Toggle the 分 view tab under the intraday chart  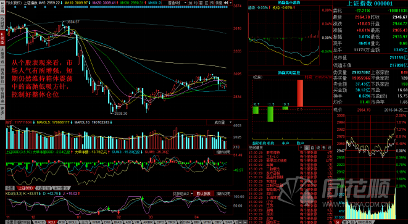point(336,222)
